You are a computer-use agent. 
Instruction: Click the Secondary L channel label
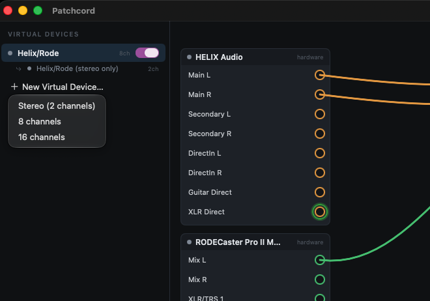pyautogui.click(x=209, y=114)
